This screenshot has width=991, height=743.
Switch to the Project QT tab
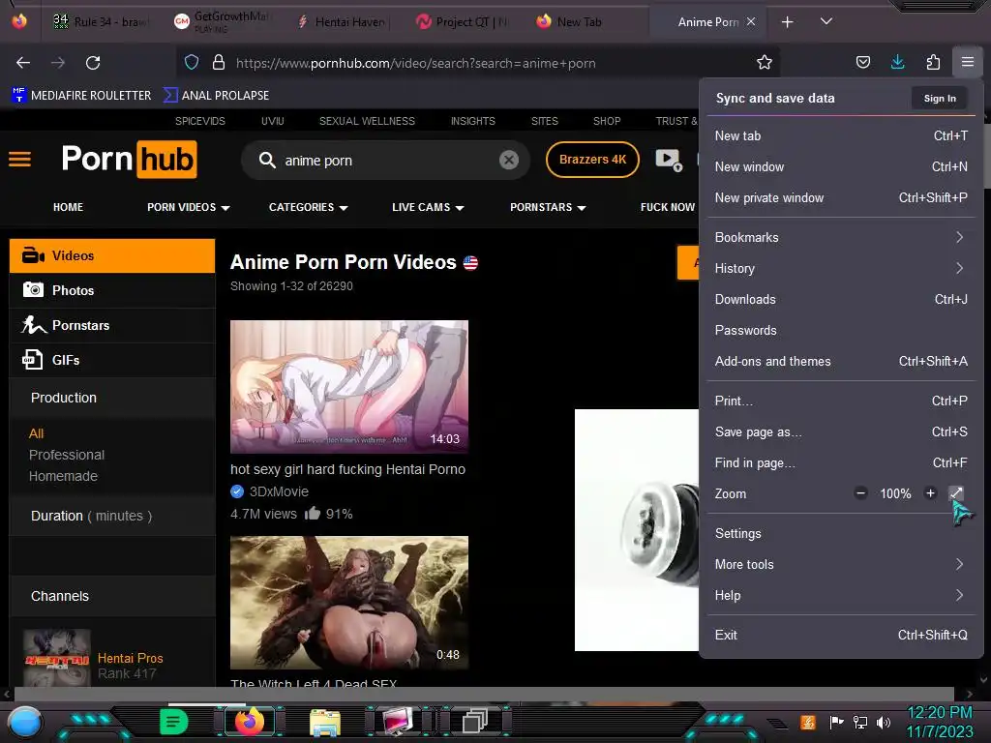(x=463, y=22)
